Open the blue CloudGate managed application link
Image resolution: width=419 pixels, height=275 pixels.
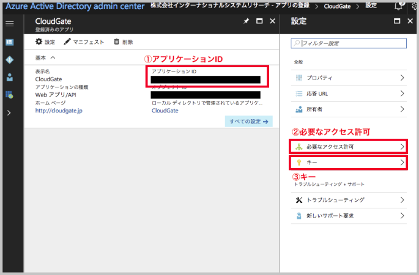pos(165,111)
